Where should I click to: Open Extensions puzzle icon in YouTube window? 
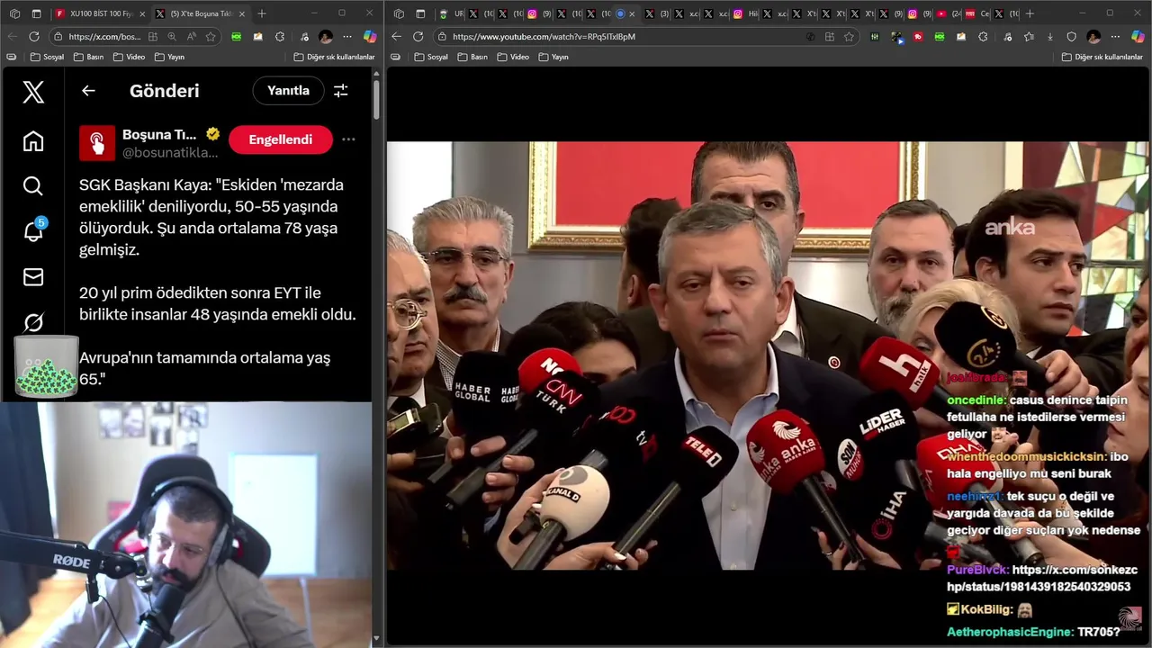point(983,37)
